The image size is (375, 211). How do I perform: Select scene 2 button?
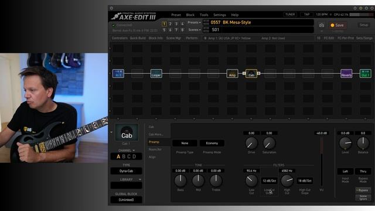tap(170, 24)
